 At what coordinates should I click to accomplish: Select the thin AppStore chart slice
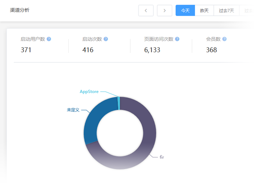click(119, 103)
